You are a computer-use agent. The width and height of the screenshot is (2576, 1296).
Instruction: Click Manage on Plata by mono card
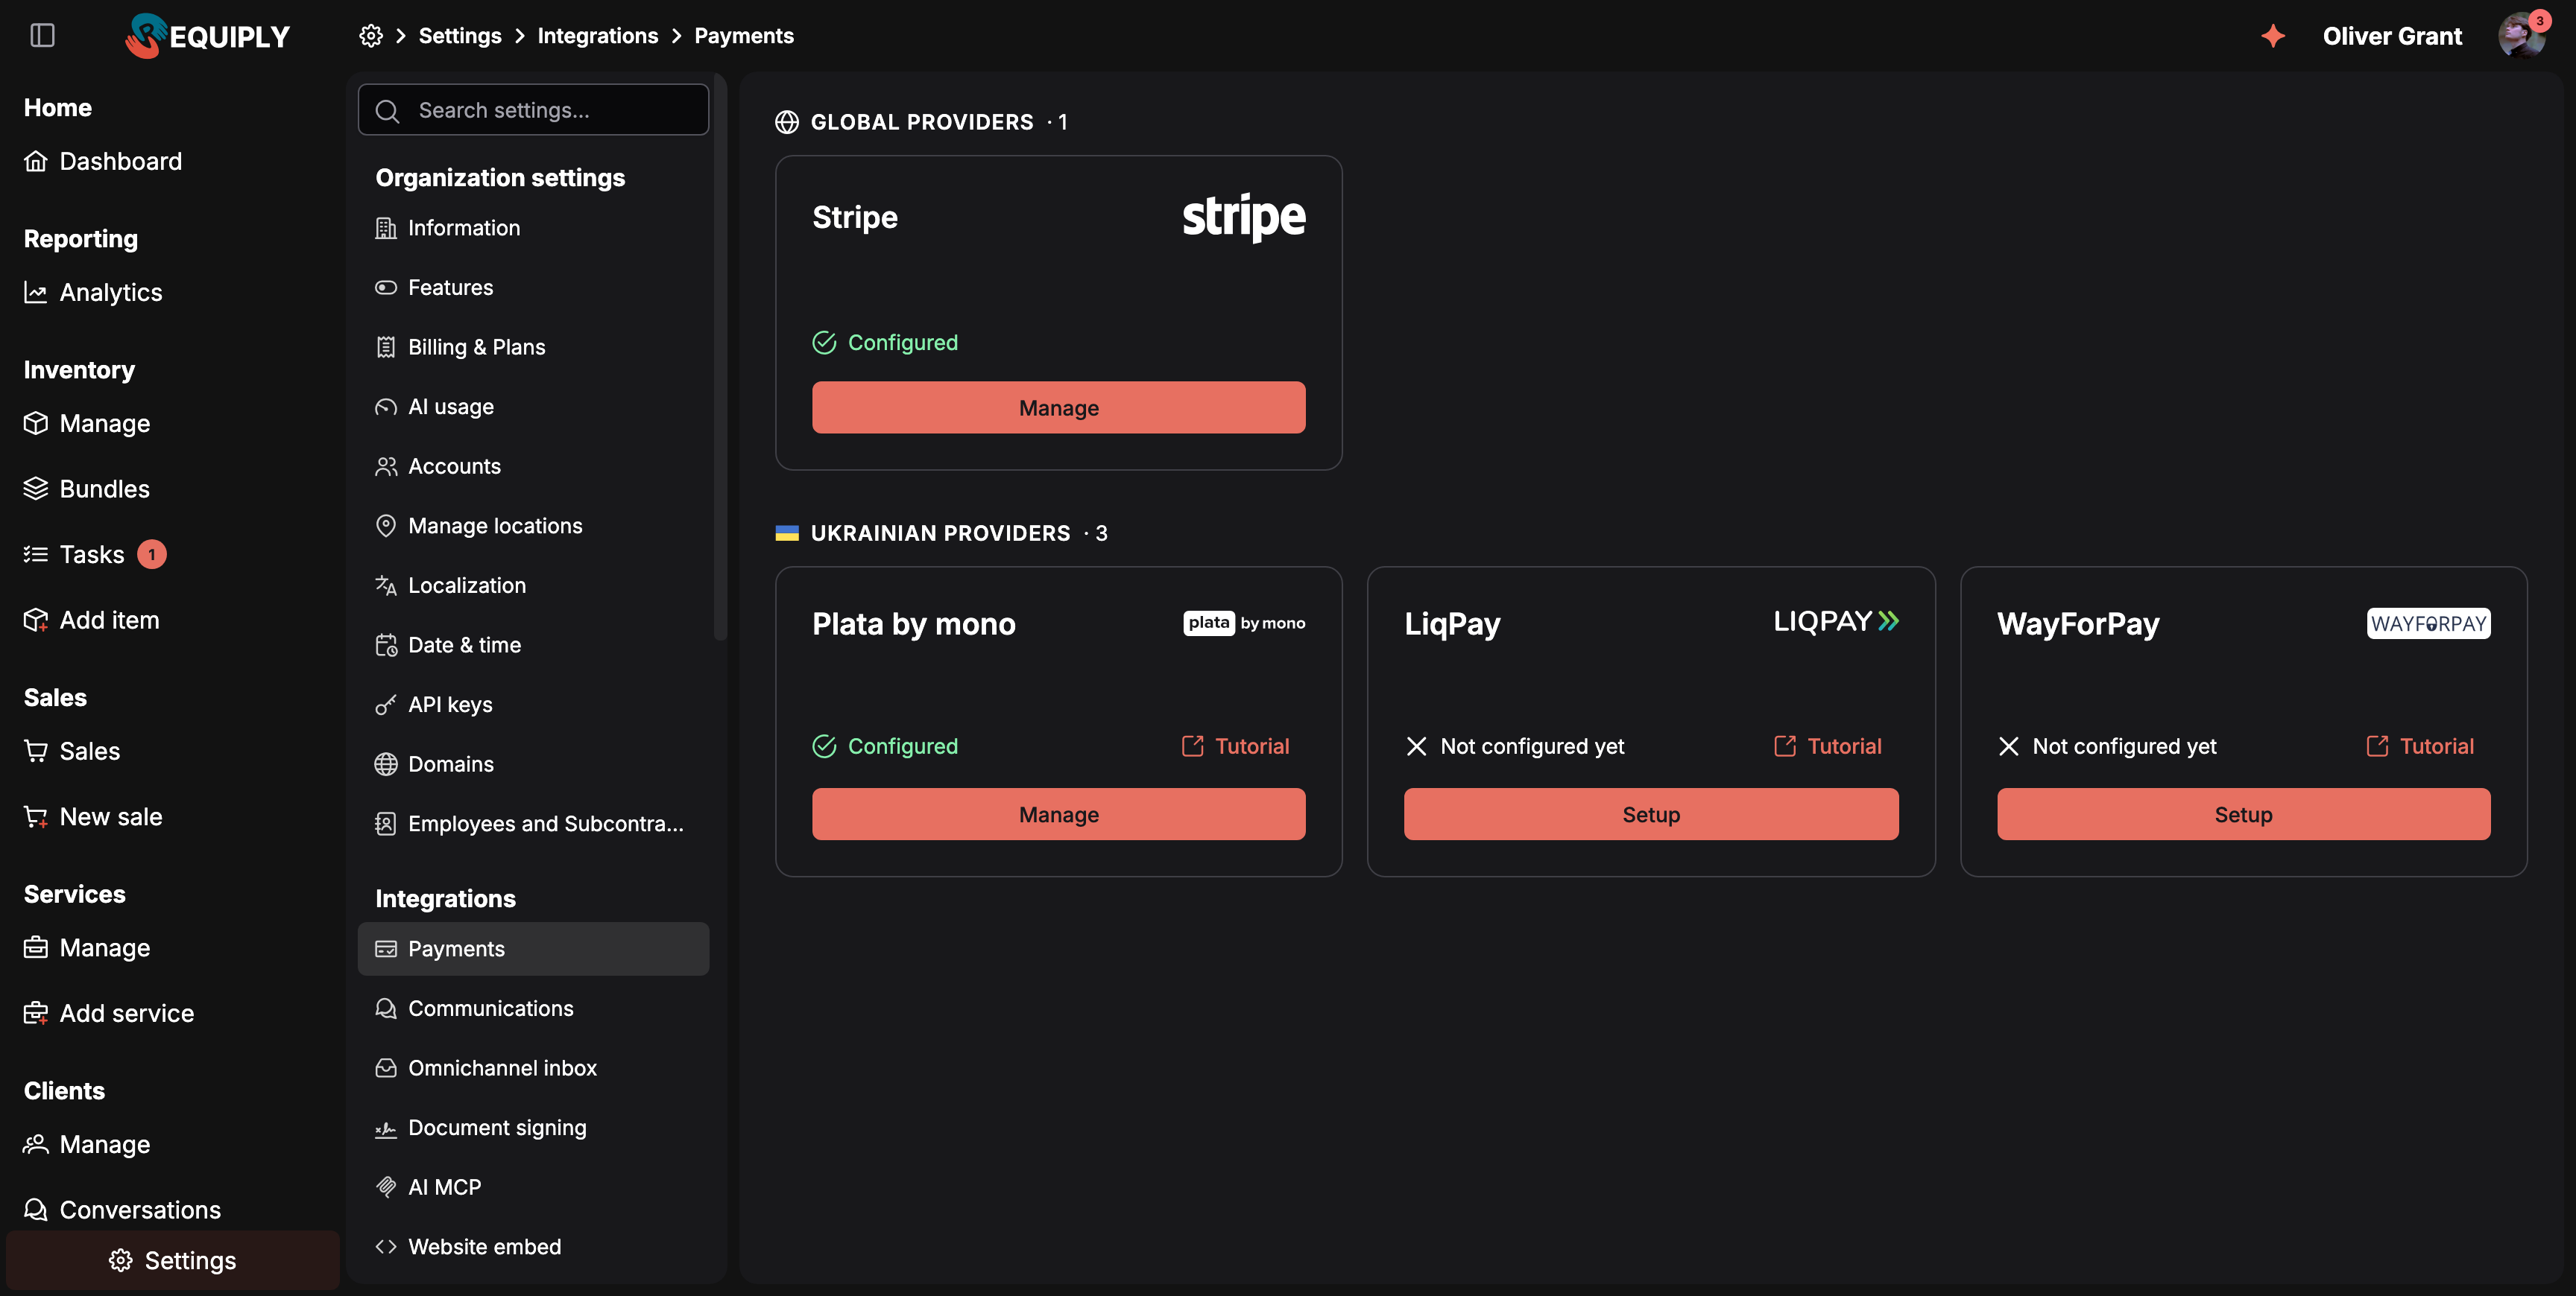pos(1058,814)
